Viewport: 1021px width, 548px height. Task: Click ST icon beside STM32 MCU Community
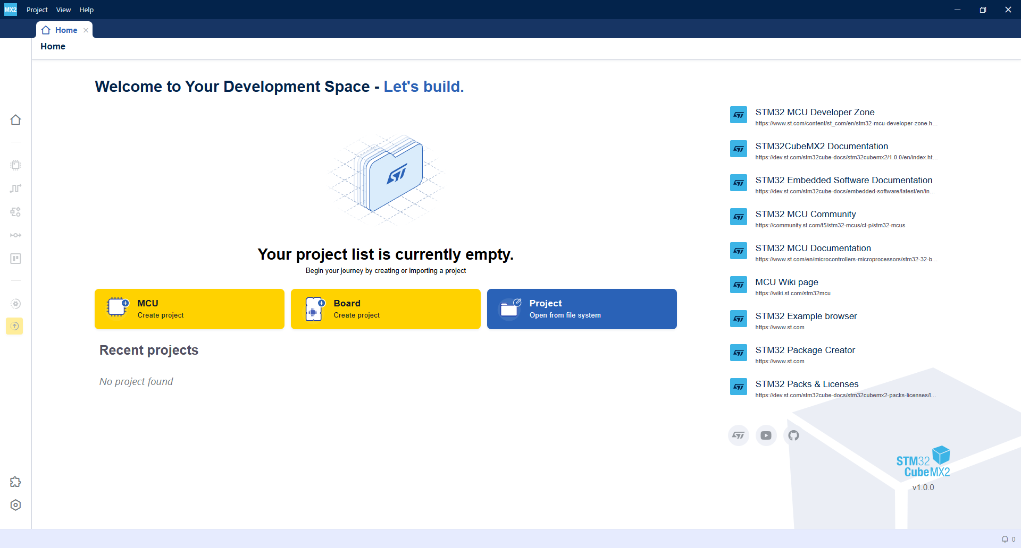point(739,217)
